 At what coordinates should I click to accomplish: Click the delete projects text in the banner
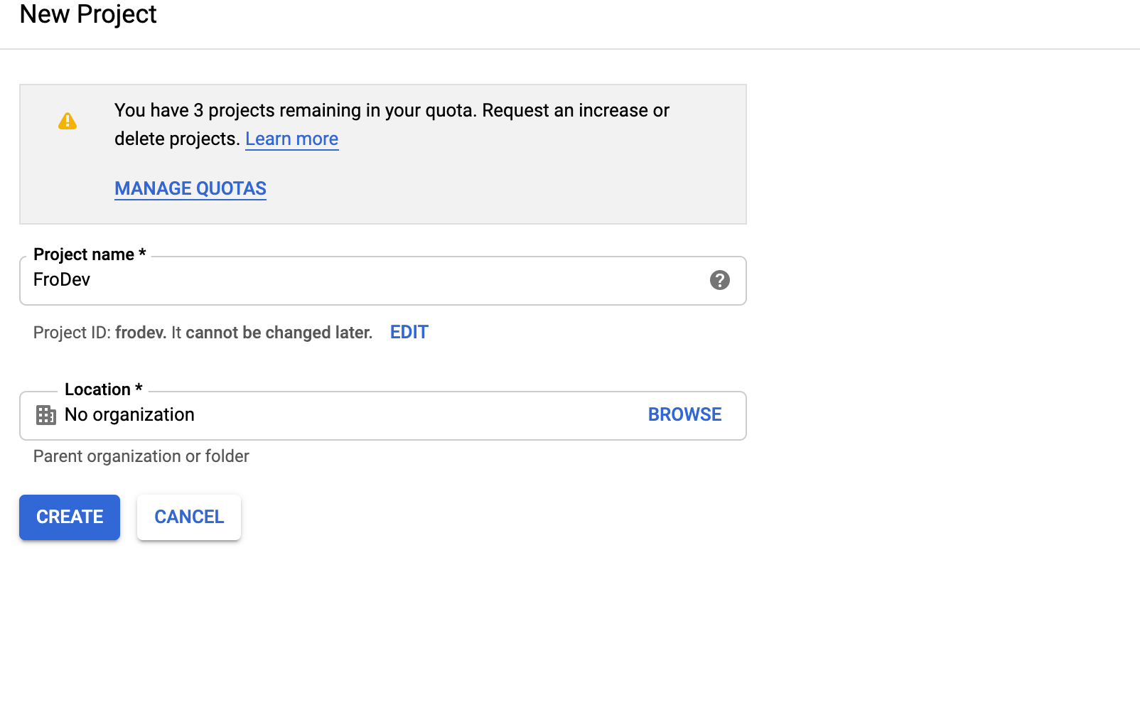pyautogui.click(x=175, y=139)
